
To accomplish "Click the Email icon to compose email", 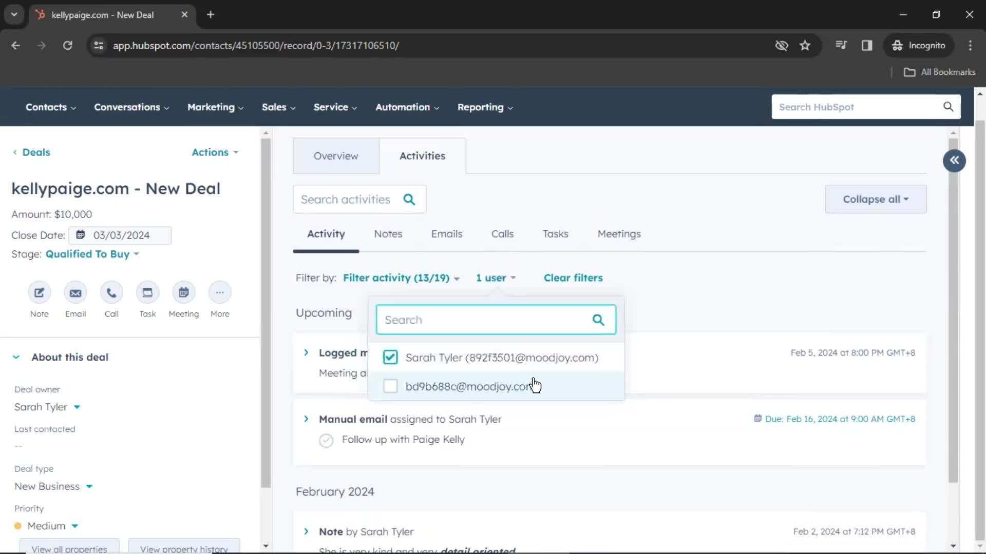I will [75, 292].
